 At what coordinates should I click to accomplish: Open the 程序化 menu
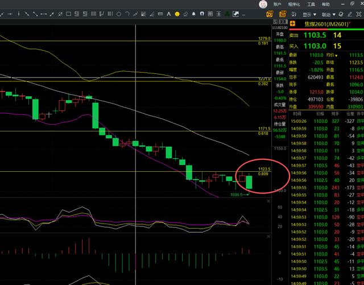coord(294,4)
